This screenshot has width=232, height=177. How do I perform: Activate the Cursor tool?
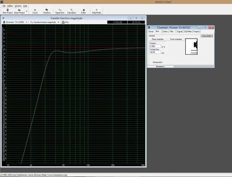point(35,11)
